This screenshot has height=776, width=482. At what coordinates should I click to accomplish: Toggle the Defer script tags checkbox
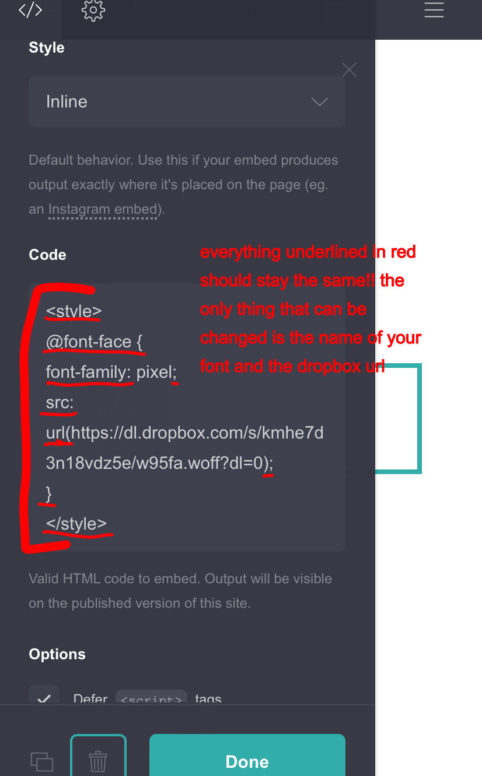click(44, 697)
